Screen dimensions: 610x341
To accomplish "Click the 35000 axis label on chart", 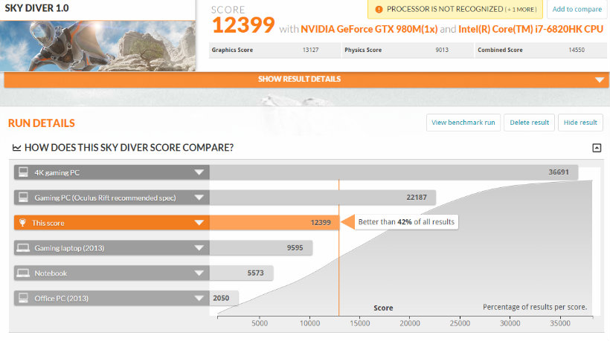I will [560, 323].
